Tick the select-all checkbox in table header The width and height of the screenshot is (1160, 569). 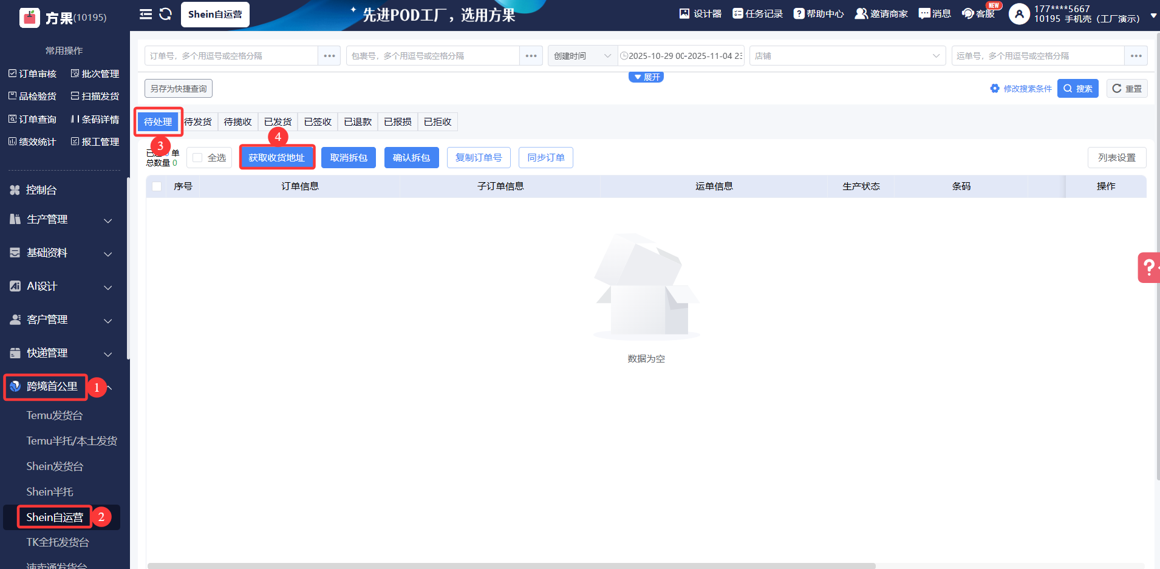(x=157, y=186)
